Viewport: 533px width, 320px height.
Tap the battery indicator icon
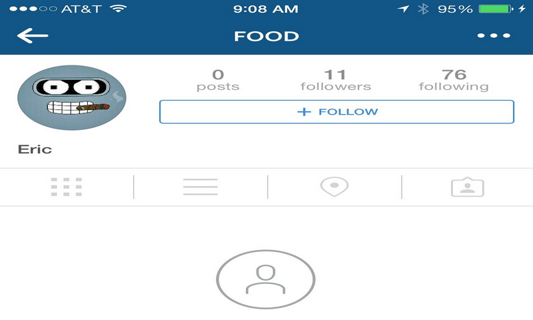(496, 9)
